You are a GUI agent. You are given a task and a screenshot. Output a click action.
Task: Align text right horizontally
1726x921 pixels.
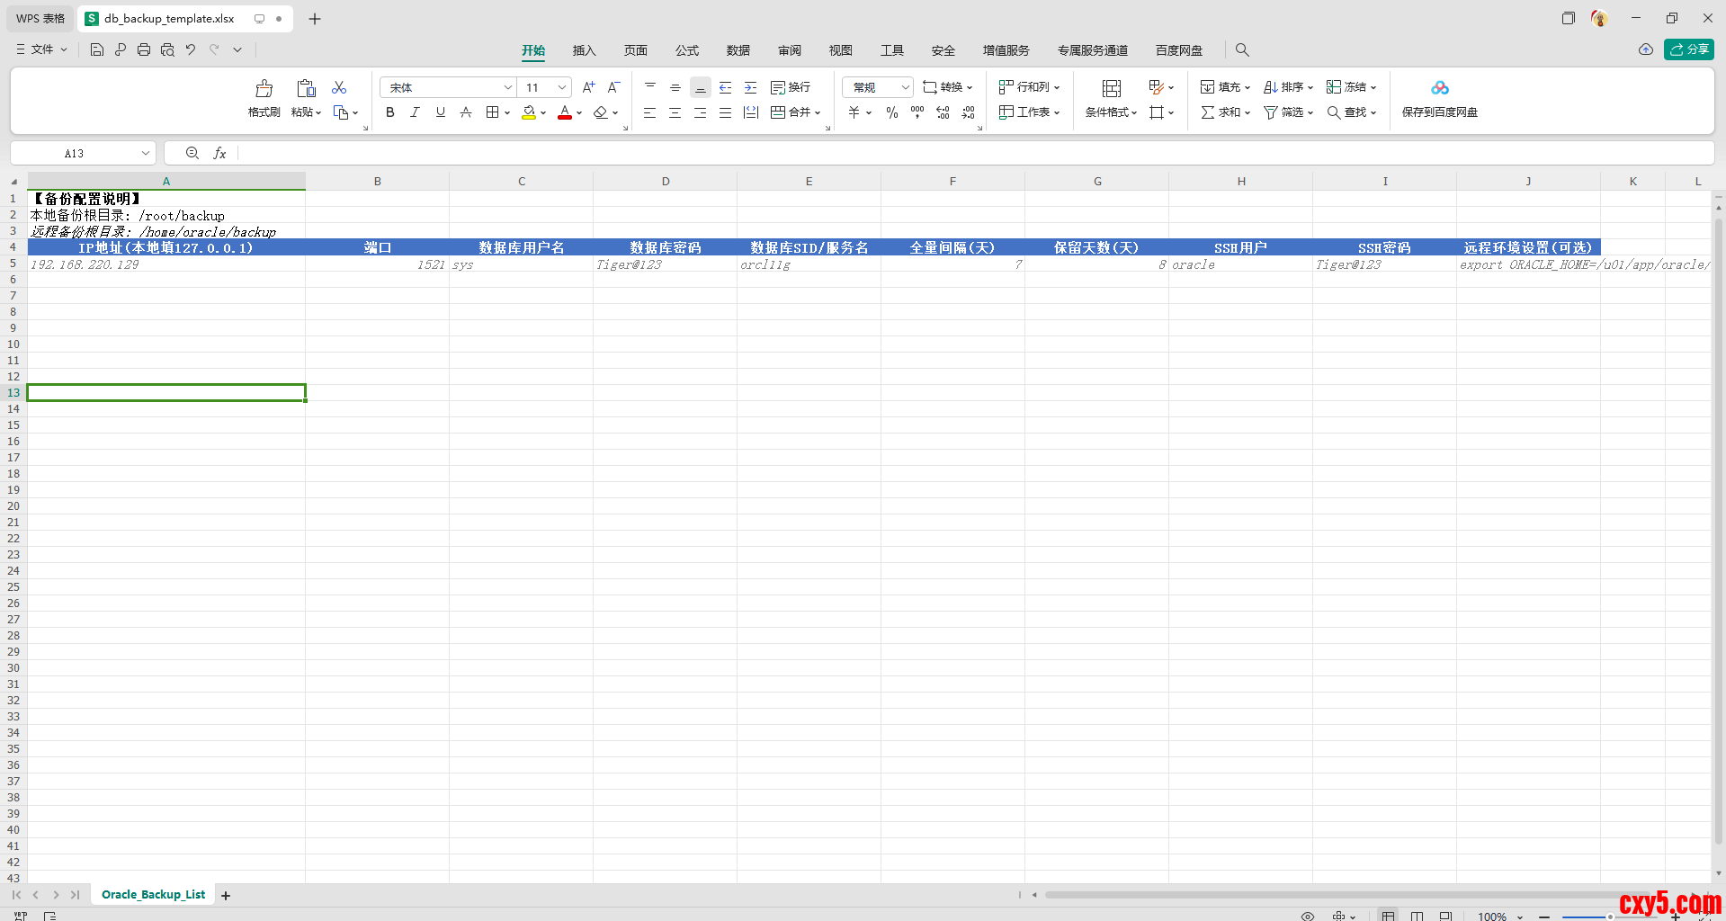tap(701, 112)
